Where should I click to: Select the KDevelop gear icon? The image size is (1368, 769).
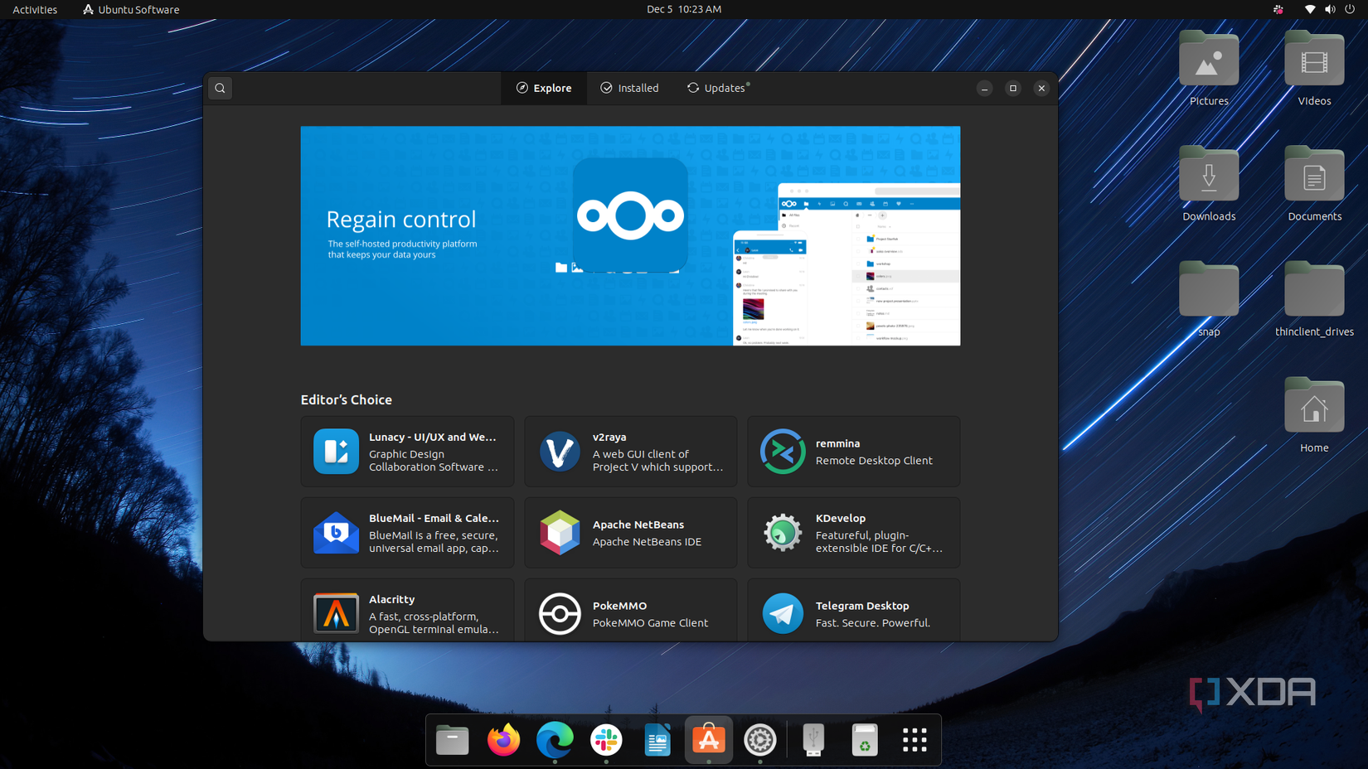pyautogui.click(x=782, y=533)
